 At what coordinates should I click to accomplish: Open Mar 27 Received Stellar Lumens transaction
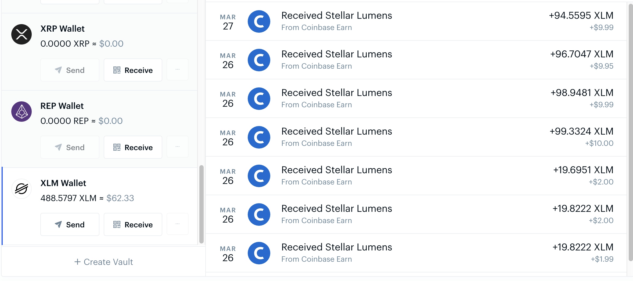[336, 16]
